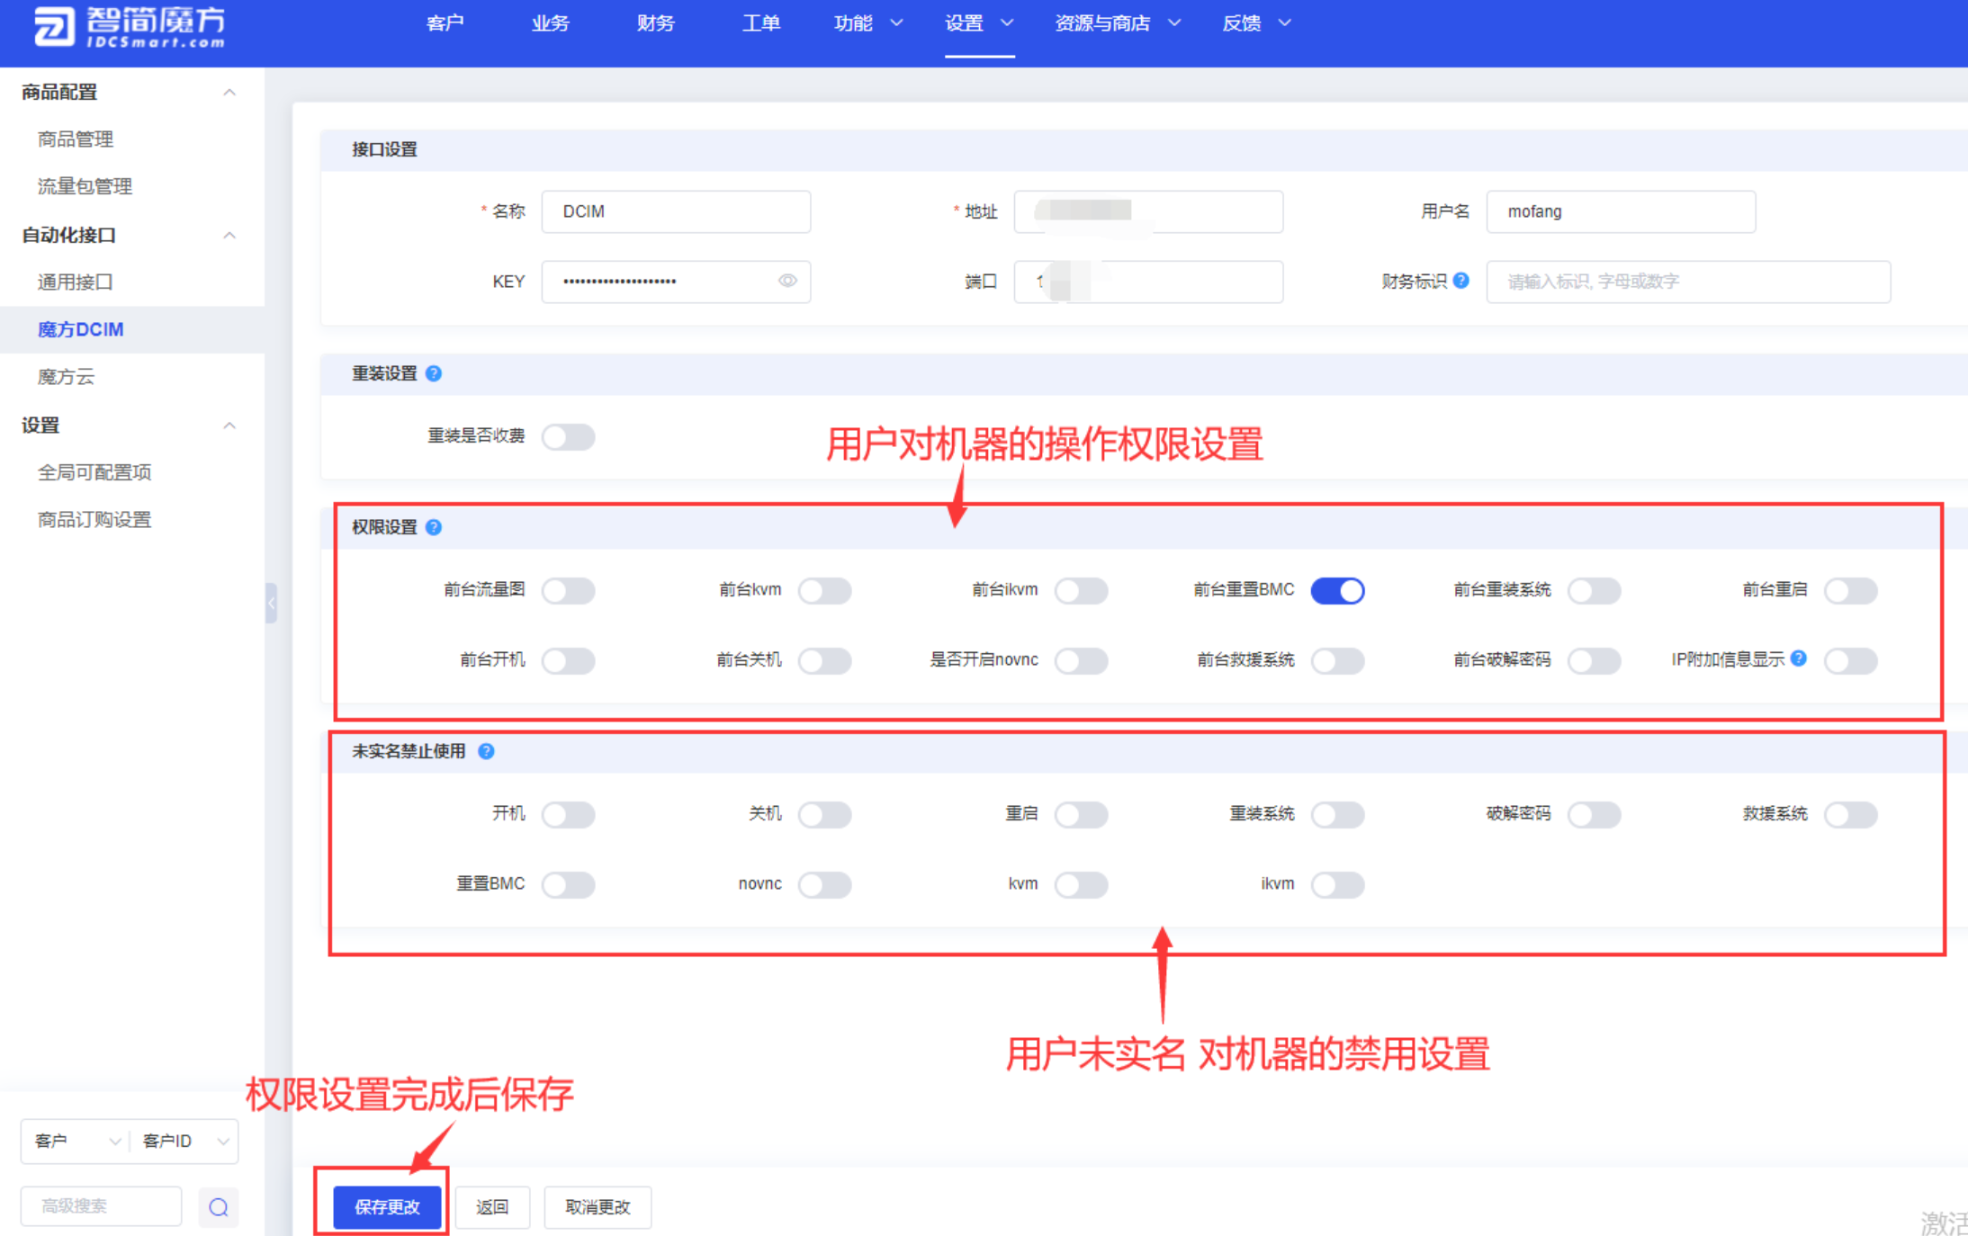This screenshot has height=1236, width=1968.
Task: Toggle 开机 under 未实名禁止使用
Action: [x=568, y=815]
